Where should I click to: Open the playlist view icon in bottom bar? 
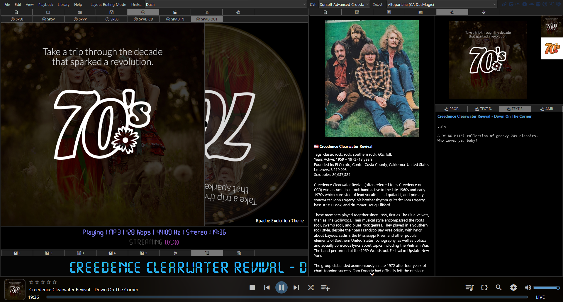(x=469, y=288)
